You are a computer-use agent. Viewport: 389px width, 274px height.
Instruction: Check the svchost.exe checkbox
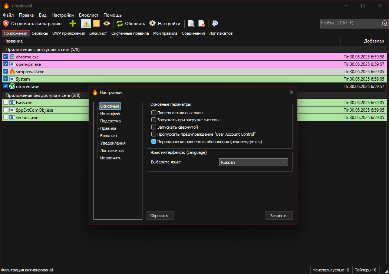(x=6, y=118)
